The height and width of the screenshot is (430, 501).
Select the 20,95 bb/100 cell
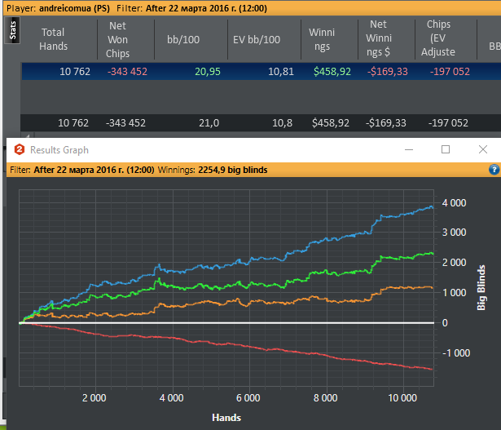(x=208, y=71)
